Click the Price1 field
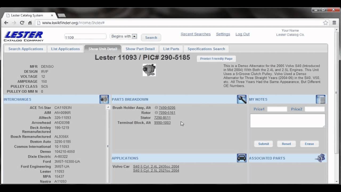341x192 pixels. point(277,109)
